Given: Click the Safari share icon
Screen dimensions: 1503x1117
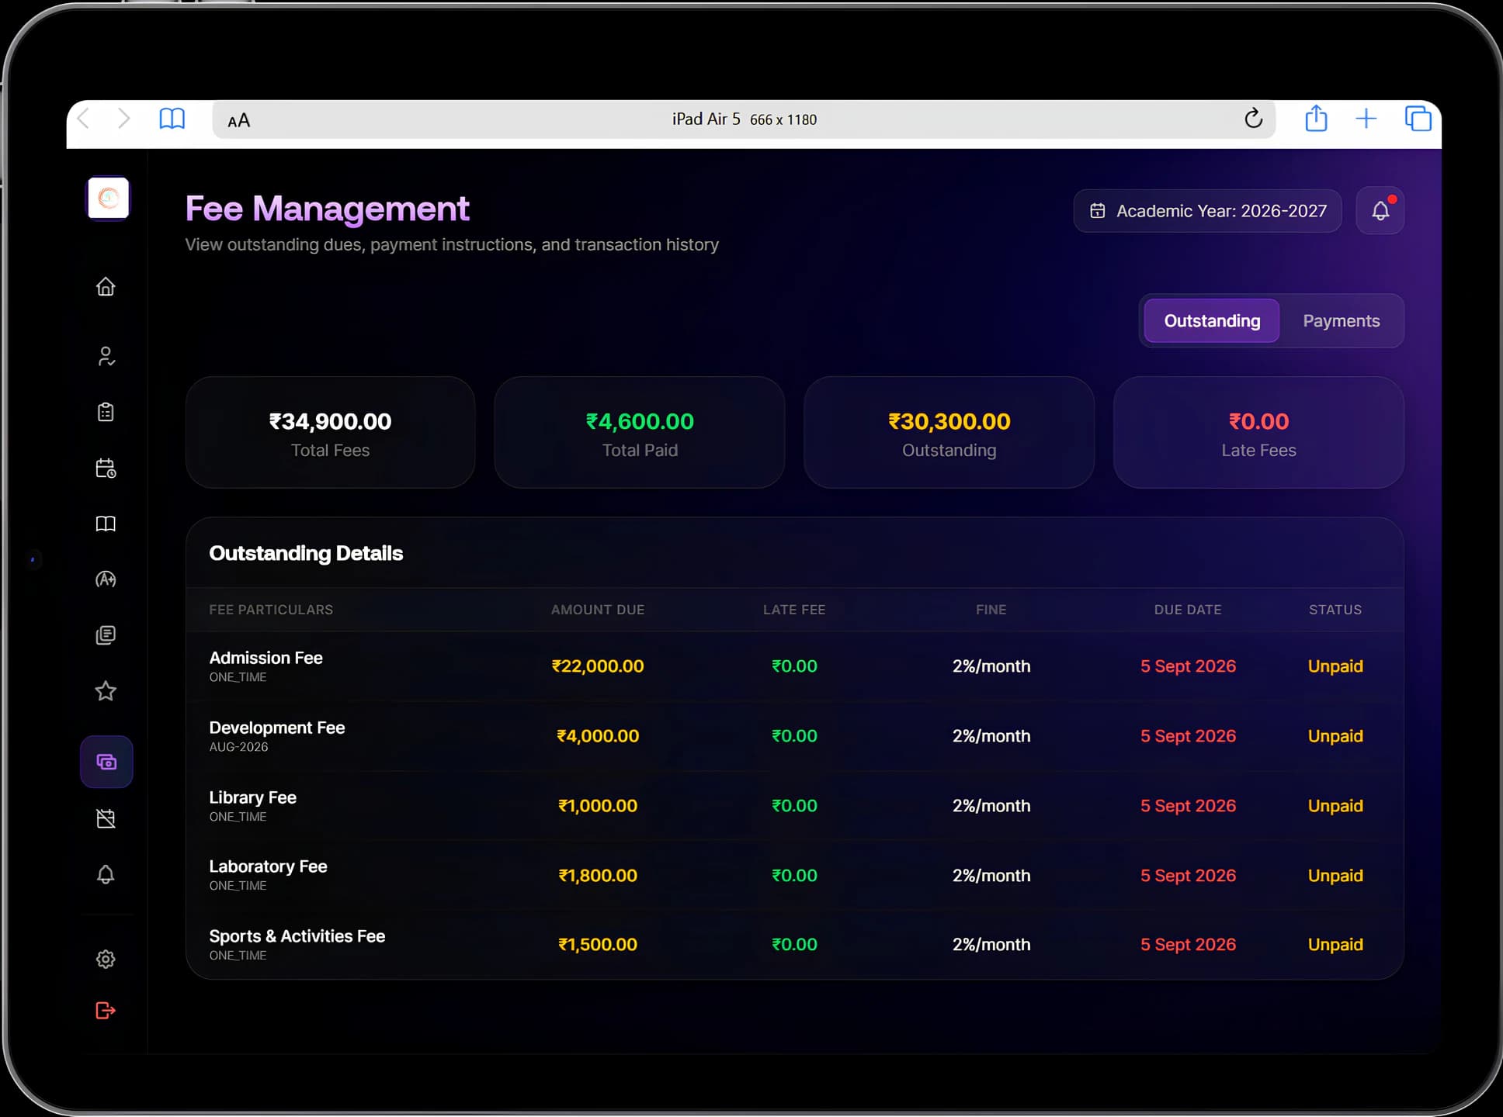Looking at the screenshot, I should pyautogui.click(x=1316, y=118).
